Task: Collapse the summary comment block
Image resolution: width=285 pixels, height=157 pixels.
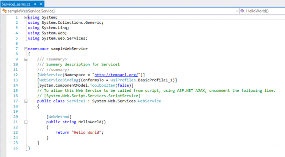Action: coord(25,59)
